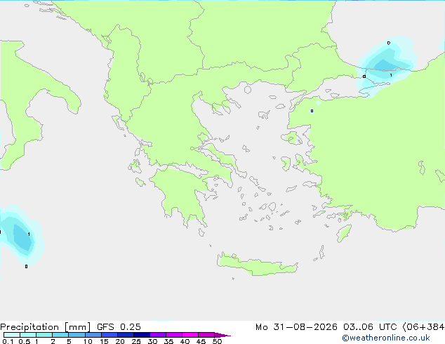Click the '0.5' legend scale value

[25, 341]
